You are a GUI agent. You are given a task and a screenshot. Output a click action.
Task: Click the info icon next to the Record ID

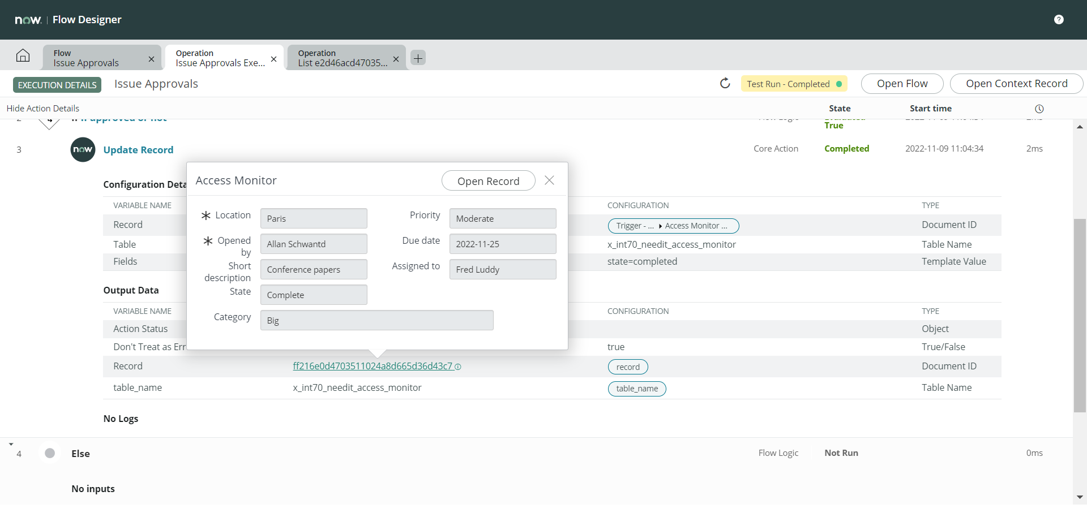(x=458, y=367)
